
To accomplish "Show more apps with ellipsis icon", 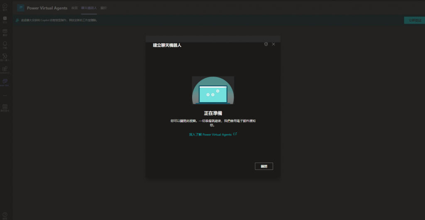I will tap(5, 95).
